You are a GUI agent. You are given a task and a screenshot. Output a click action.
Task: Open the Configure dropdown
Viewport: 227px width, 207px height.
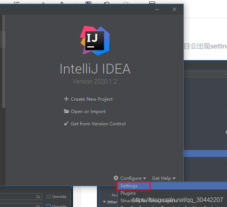pos(130,178)
